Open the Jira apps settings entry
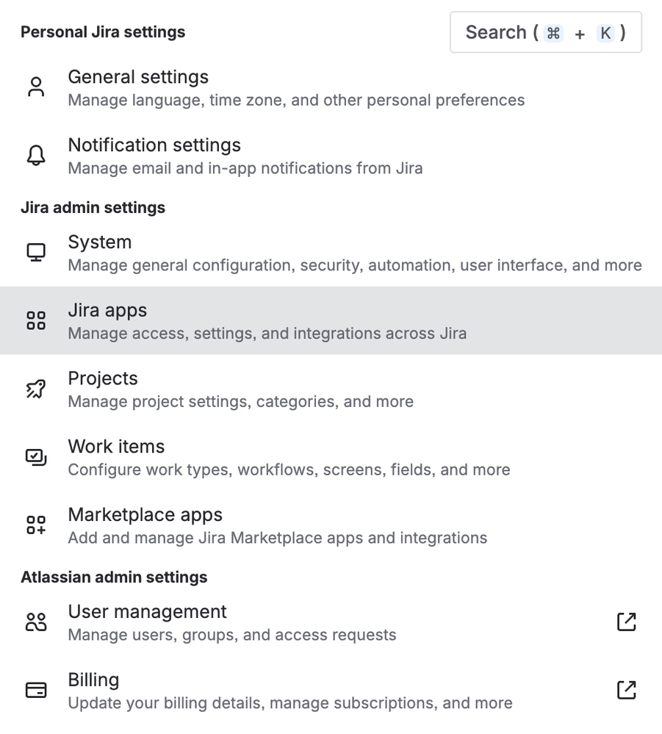662x734 pixels. (107, 310)
